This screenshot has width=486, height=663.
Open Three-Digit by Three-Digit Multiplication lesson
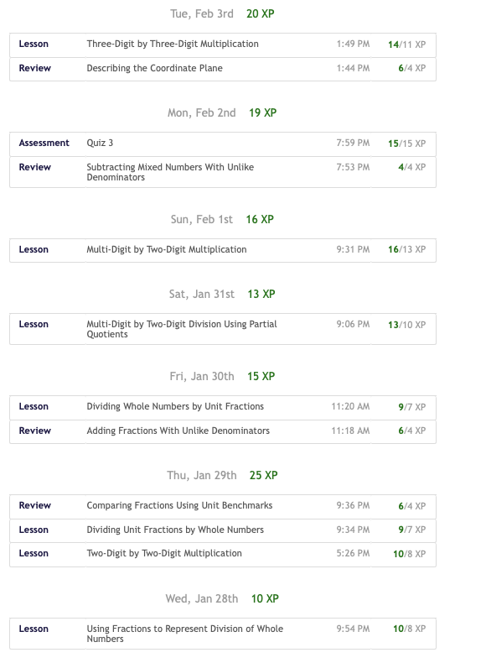pos(223,44)
